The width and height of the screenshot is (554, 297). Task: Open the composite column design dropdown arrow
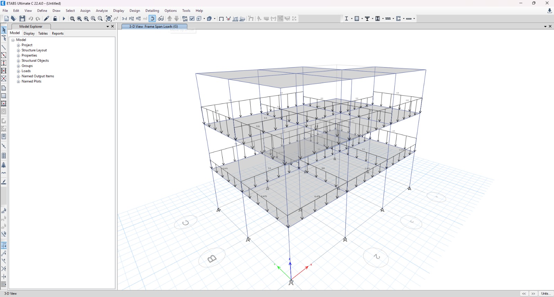tap(383, 19)
